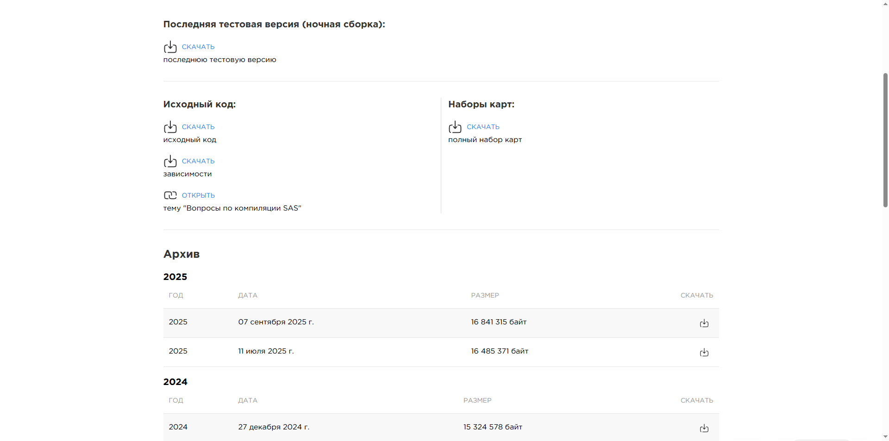Click the scrollbar up arrow
This screenshot has height=441, width=889.
(x=885, y=4)
